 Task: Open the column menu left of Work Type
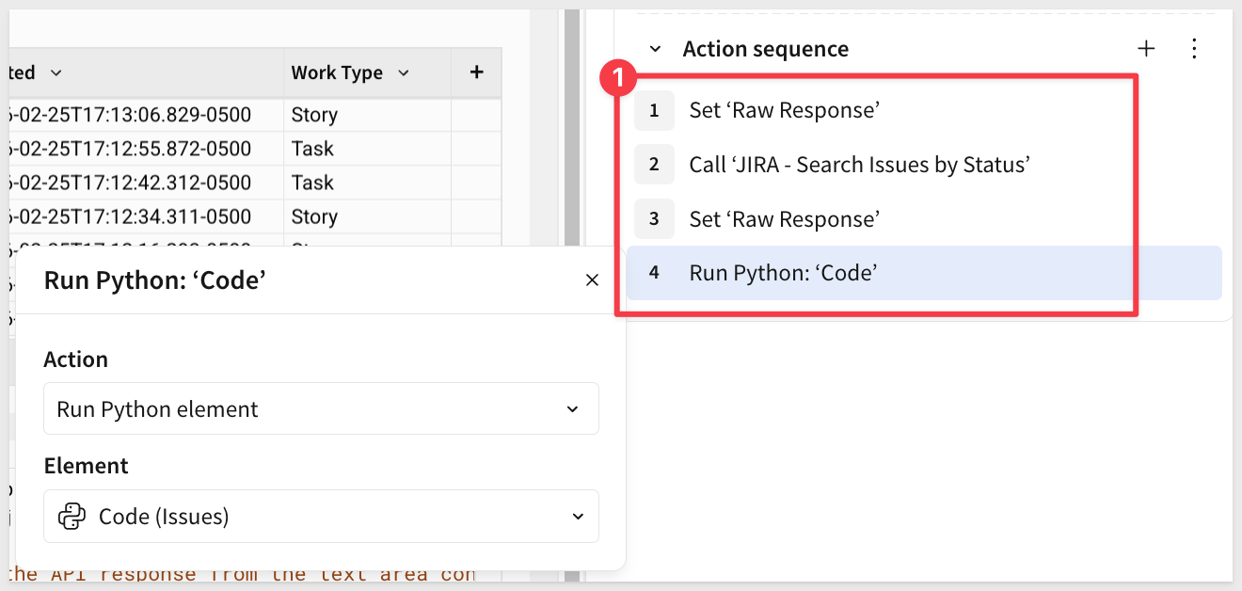(x=56, y=72)
